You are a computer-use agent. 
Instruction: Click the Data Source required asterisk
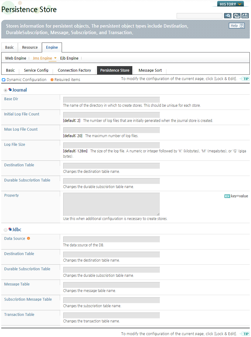tap(28, 238)
